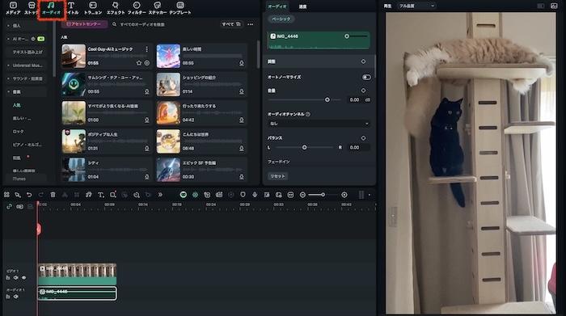The width and height of the screenshot is (566, 316).
Task: Zoom in timeline with plus icon
Action: (x=344, y=195)
